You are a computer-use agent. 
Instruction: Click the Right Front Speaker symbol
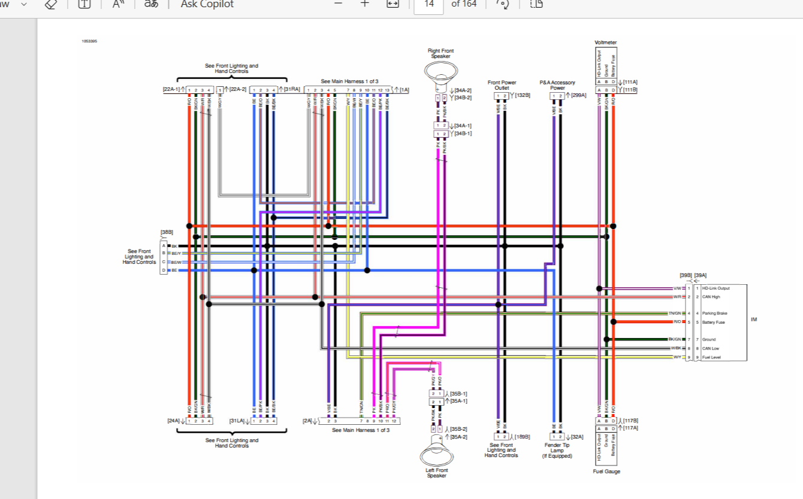click(x=440, y=73)
